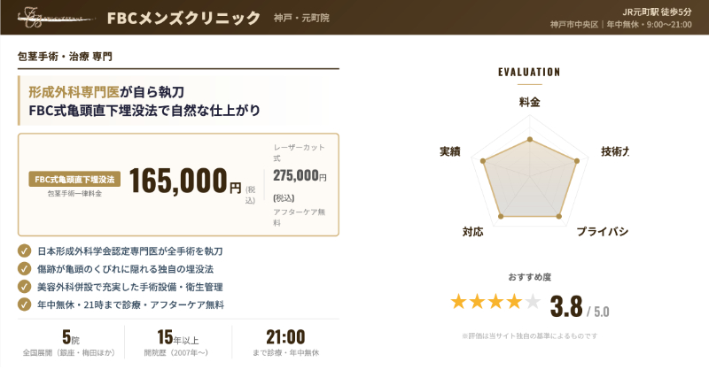Screen dimensions: 709x370
Task: Click the checkmark icon beside 年中無休・21時
Action: (x=24, y=304)
